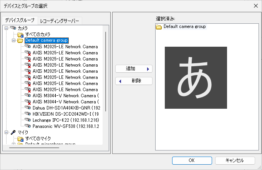Collapse the カメラ tree node
The height and width of the screenshot is (170, 262).
[x=7, y=28]
